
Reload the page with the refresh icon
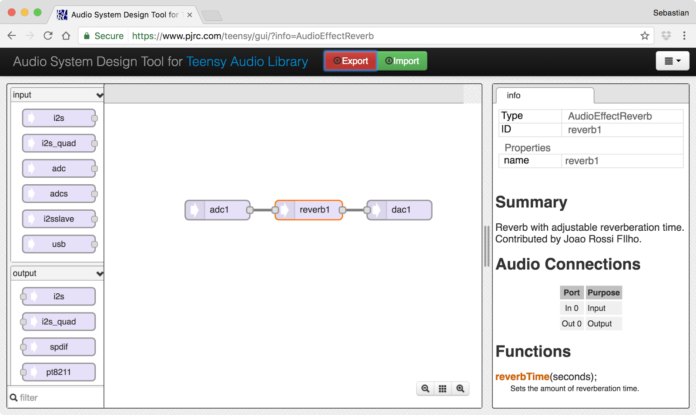48,36
